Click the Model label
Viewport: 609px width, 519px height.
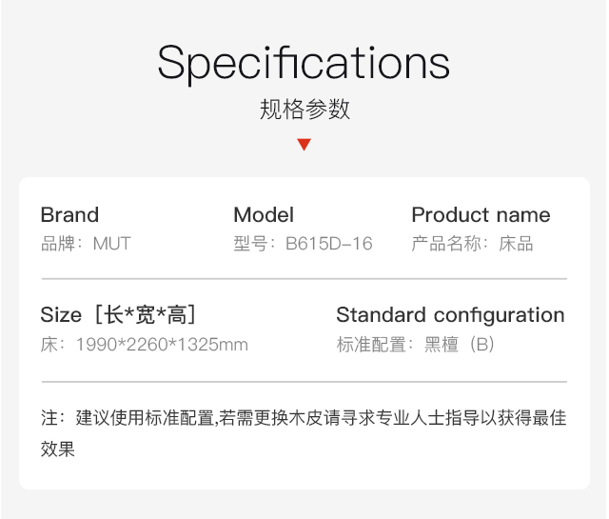(264, 214)
